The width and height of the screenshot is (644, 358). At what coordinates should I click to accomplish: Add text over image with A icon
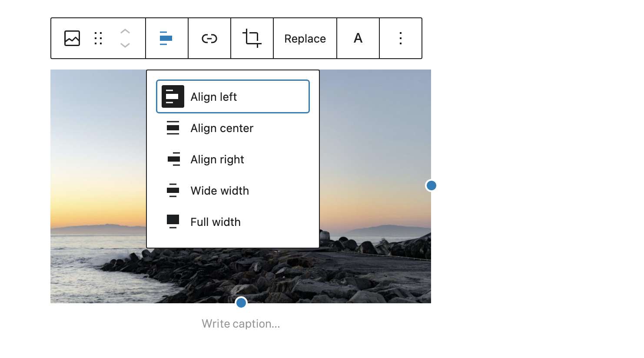coord(358,38)
